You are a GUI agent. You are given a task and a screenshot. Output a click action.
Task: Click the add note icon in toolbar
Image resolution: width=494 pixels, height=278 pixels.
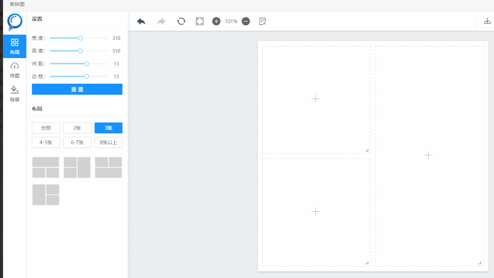[x=262, y=21]
